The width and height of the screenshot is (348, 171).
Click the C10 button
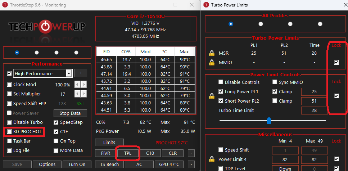[150, 153]
